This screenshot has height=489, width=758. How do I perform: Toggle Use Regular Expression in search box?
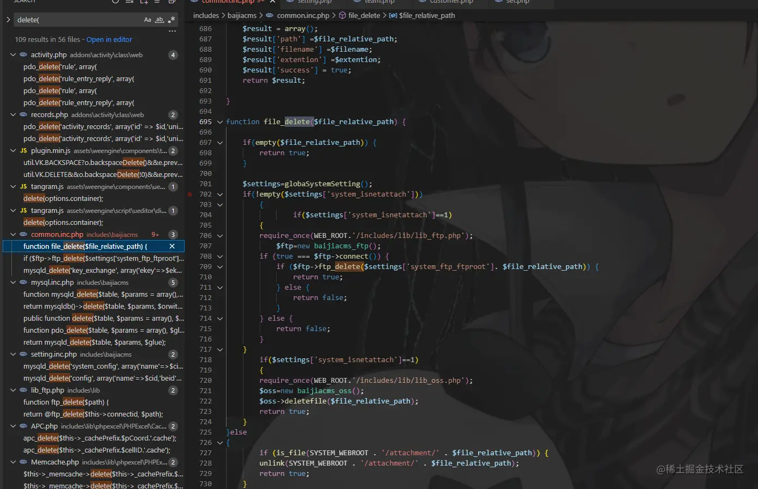pyautogui.click(x=172, y=20)
